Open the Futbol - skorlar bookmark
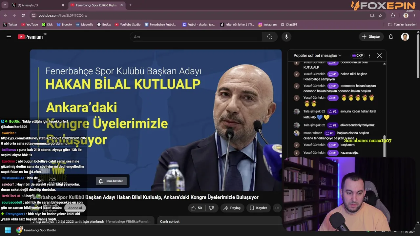 pos(199,25)
